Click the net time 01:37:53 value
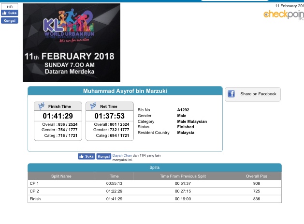The image size is (304, 224). [x=110, y=116]
